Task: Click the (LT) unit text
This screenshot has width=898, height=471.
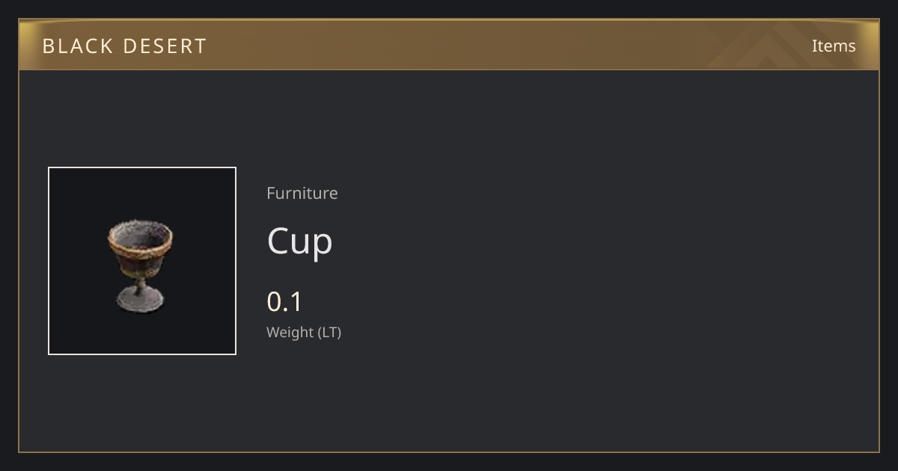Action: [330, 333]
